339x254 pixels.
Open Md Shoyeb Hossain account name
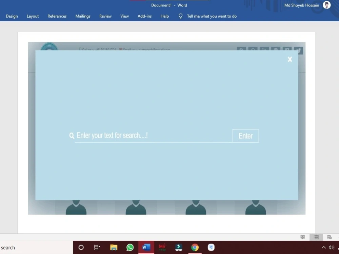click(x=302, y=5)
